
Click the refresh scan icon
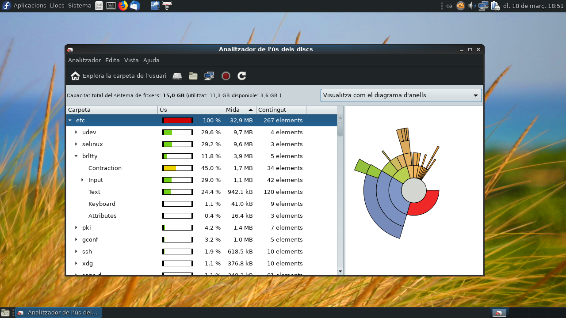click(241, 76)
